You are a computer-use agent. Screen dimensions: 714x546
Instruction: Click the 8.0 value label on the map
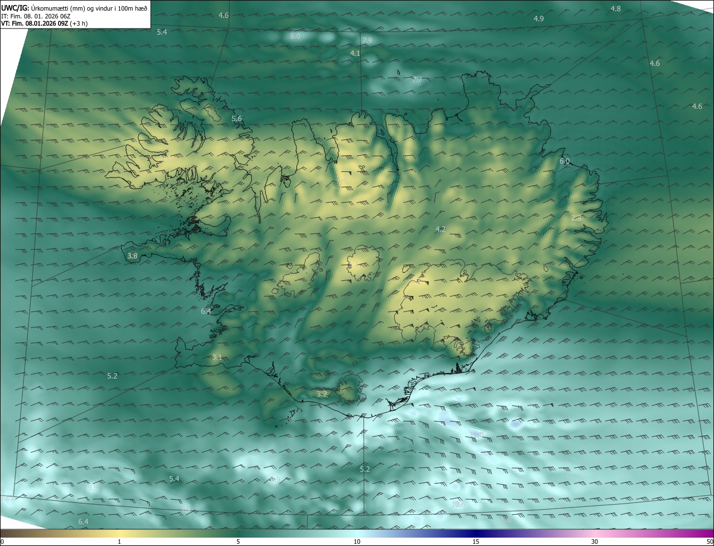pyautogui.click(x=295, y=36)
